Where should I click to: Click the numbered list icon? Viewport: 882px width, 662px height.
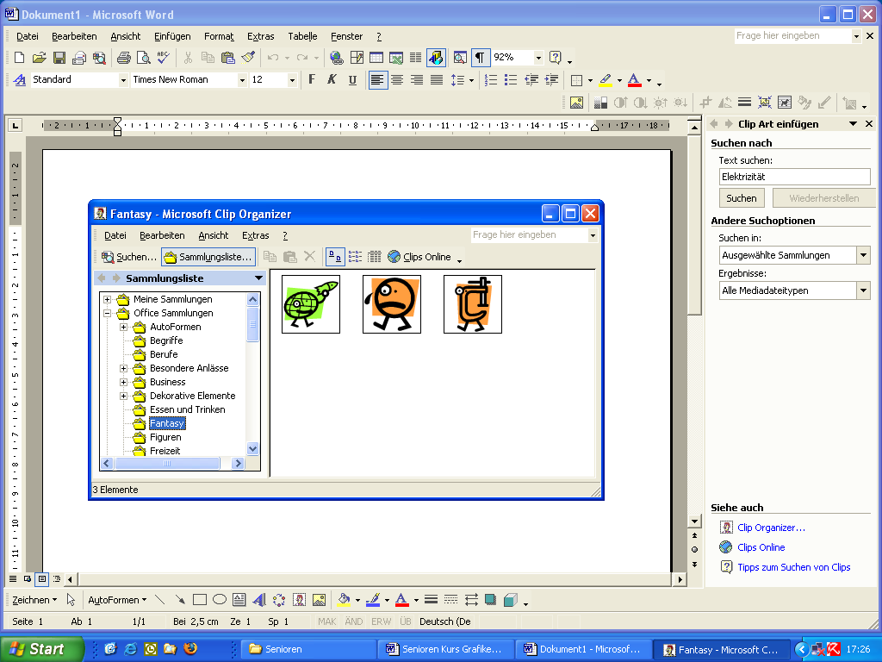click(491, 80)
